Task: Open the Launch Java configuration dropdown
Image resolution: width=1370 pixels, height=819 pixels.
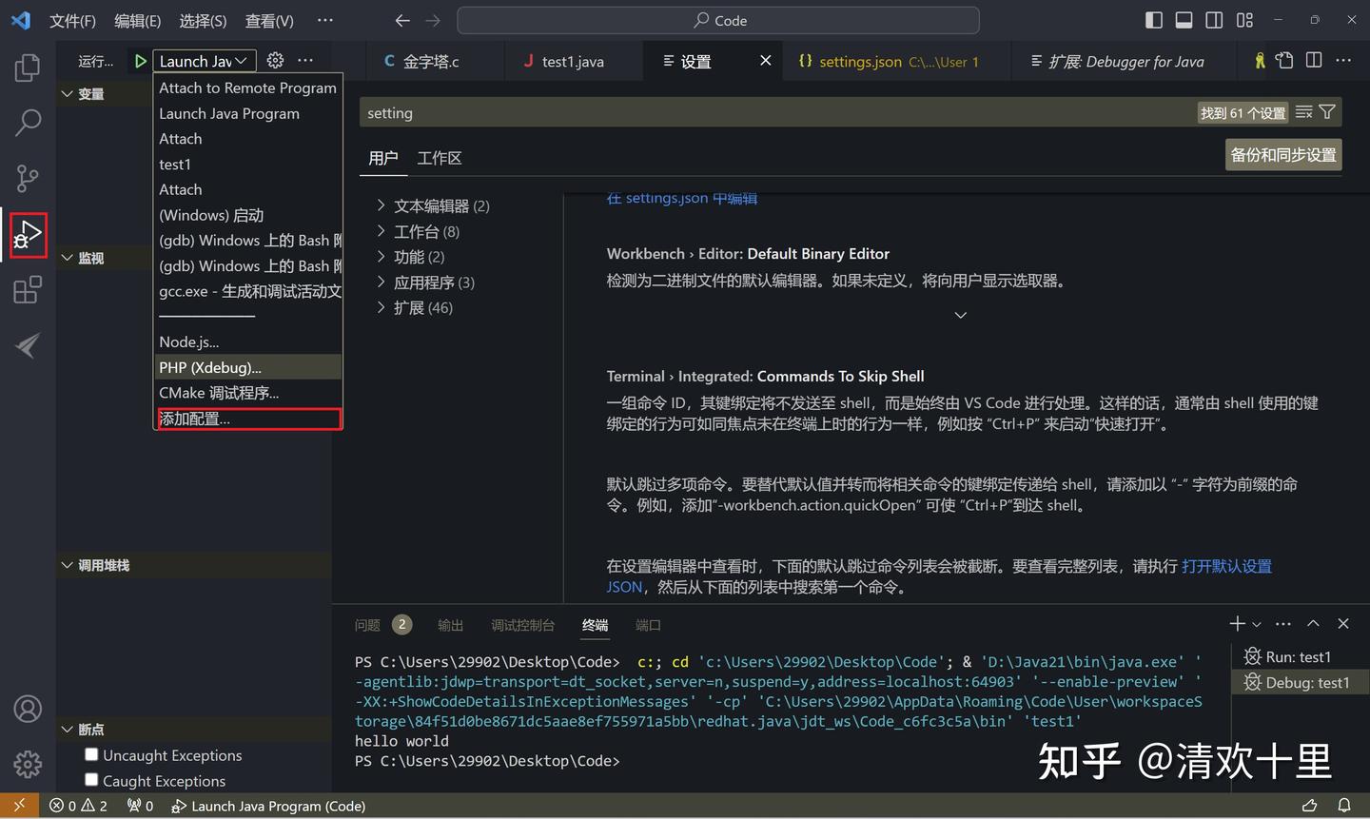Action: pos(203,60)
